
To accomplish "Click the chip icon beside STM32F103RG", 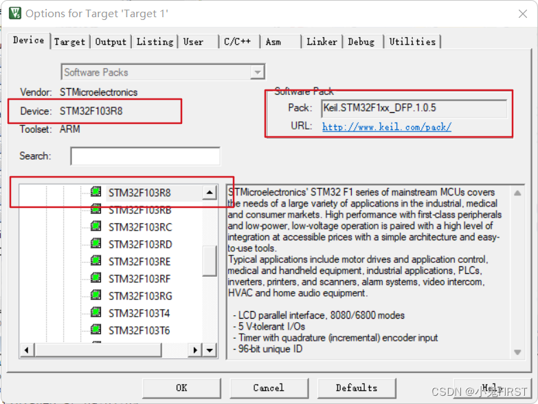I will [96, 295].
